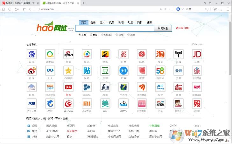Switch to the 图片 search tab
The image size is (232, 144).
[x=102, y=23]
